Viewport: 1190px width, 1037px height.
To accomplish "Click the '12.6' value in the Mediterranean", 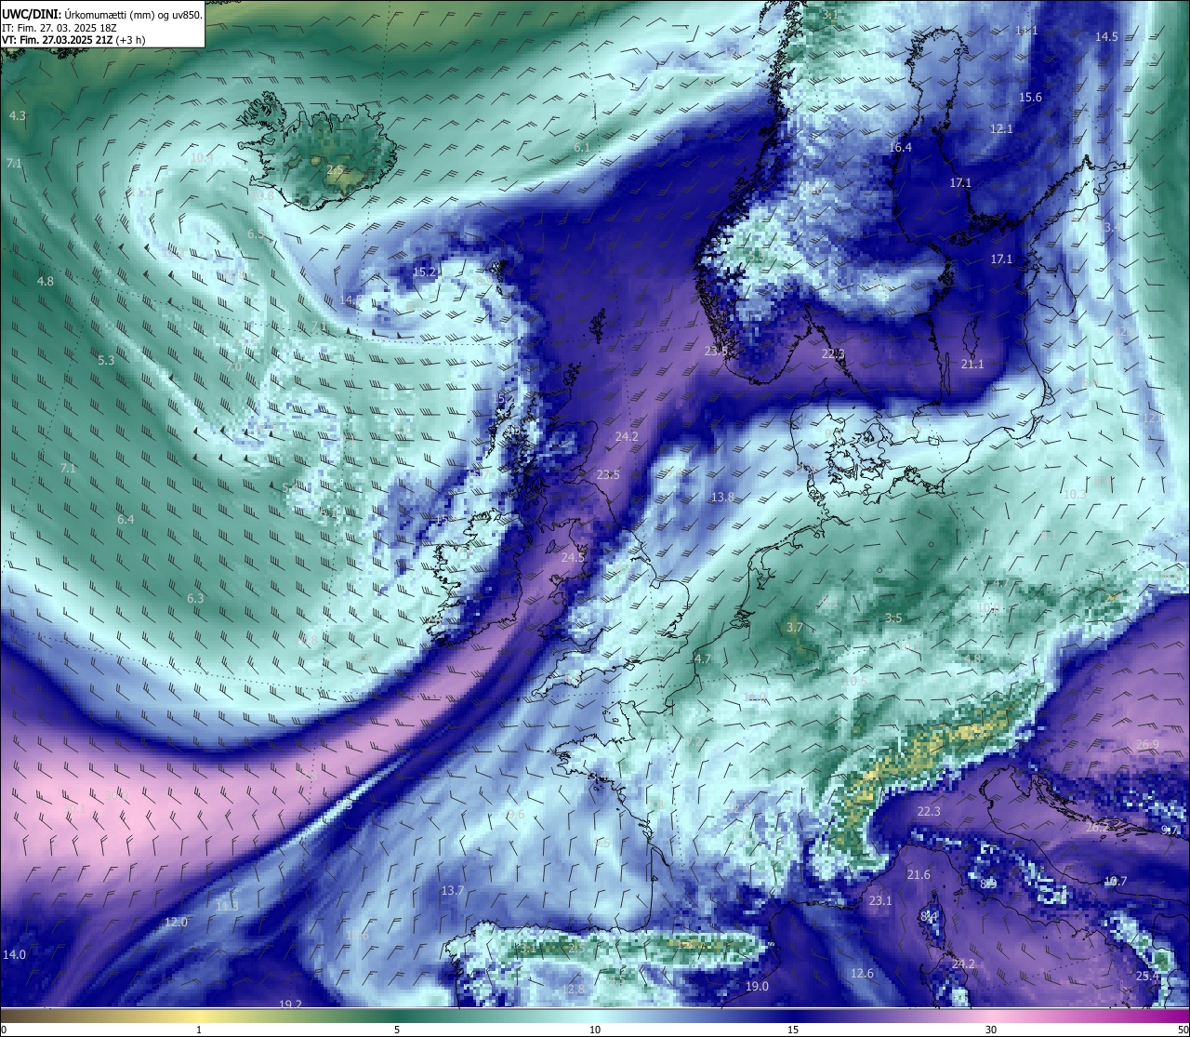I will pyautogui.click(x=862, y=974).
